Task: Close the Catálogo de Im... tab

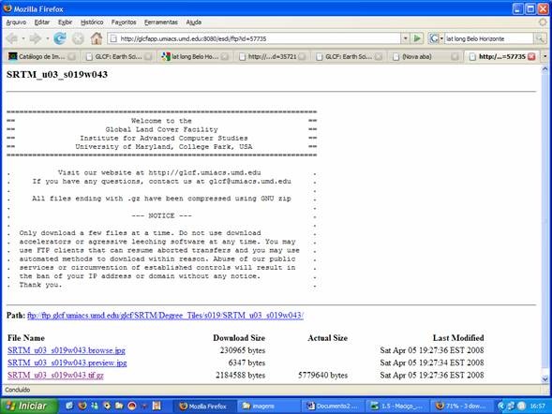Action: [x=71, y=56]
